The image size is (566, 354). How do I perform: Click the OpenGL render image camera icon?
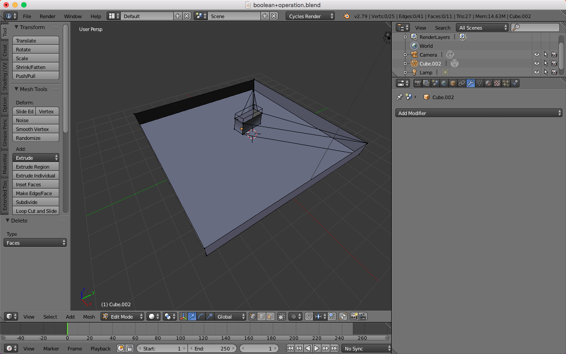pyautogui.click(x=354, y=316)
